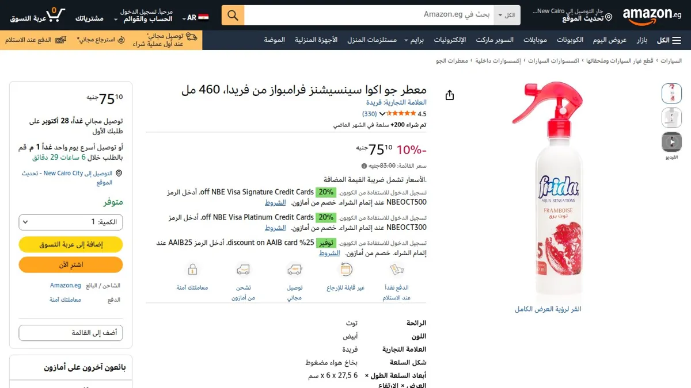
Task: Open the Frida brand link
Action: click(x=397, y=102)
